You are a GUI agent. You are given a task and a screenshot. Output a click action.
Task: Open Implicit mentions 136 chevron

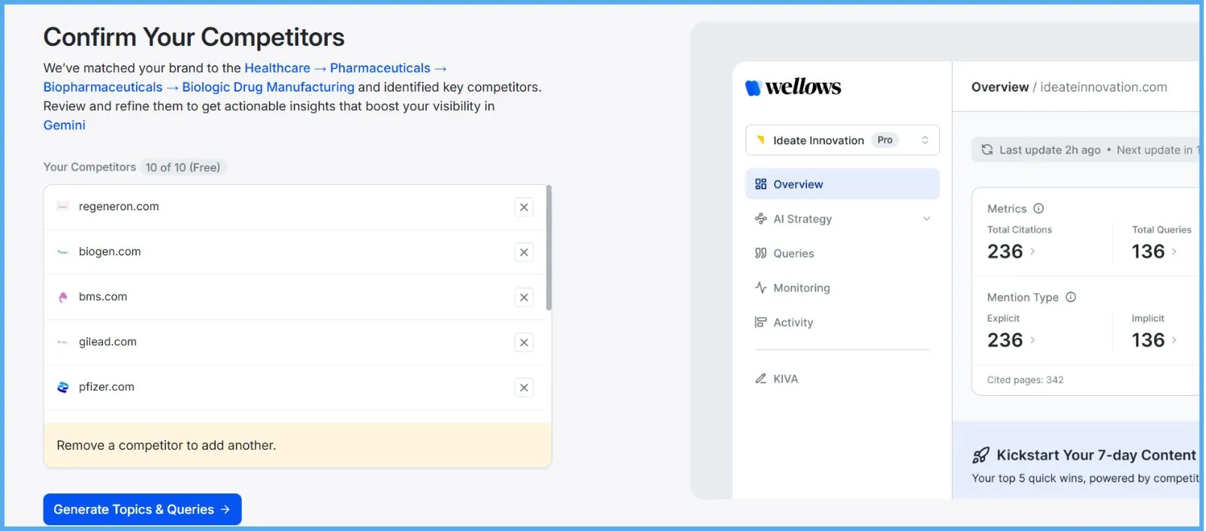coord(1174,340)
